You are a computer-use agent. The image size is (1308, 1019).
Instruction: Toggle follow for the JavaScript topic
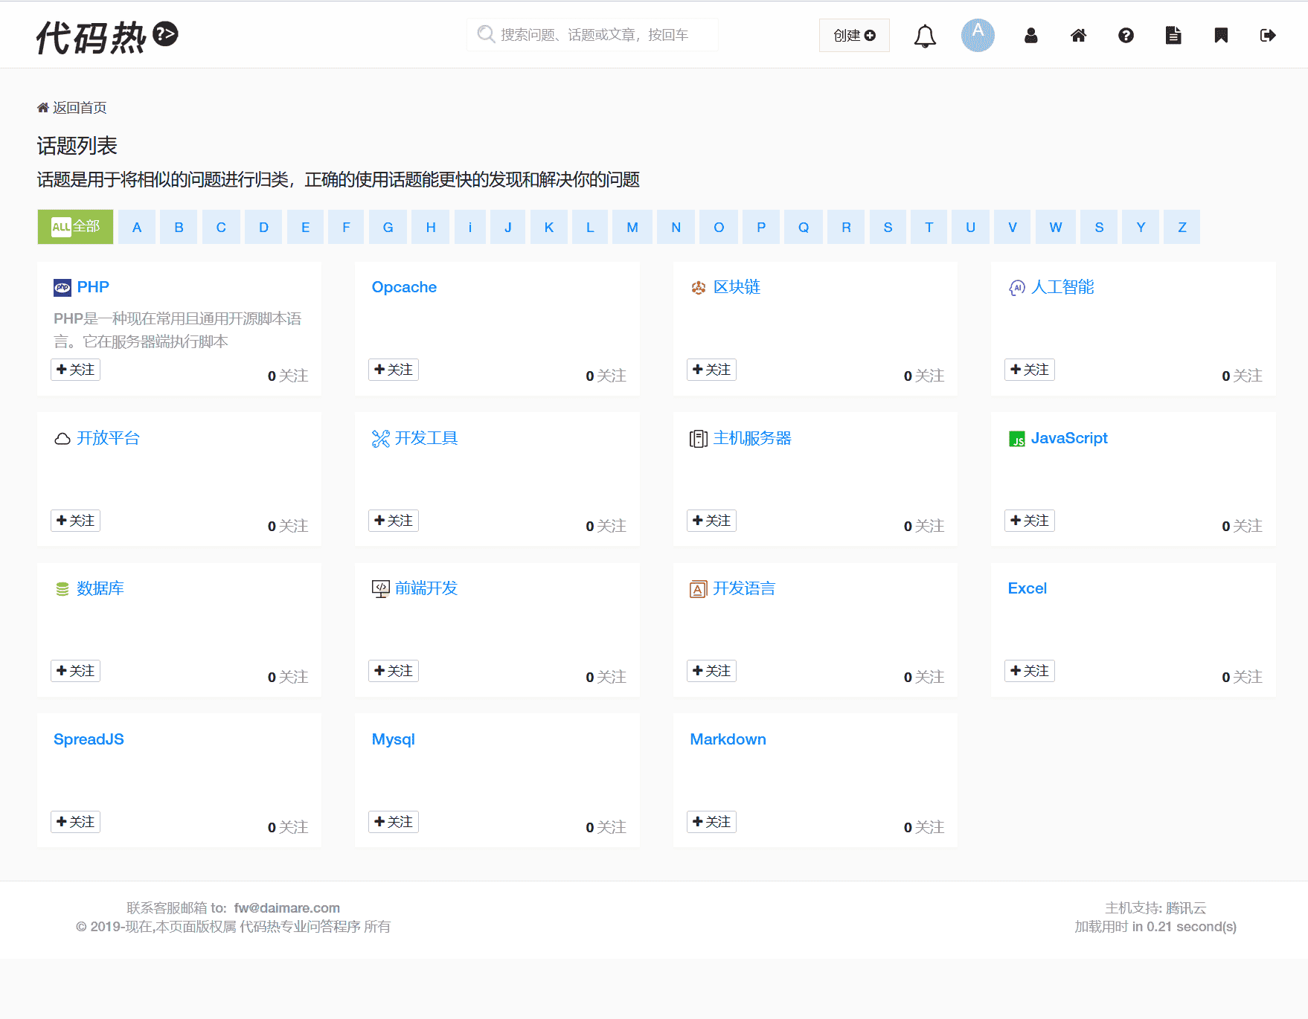tap(1029, 521)
